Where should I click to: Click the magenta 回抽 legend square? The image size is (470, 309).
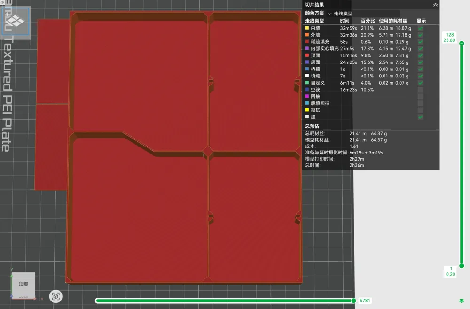point(307,96)
